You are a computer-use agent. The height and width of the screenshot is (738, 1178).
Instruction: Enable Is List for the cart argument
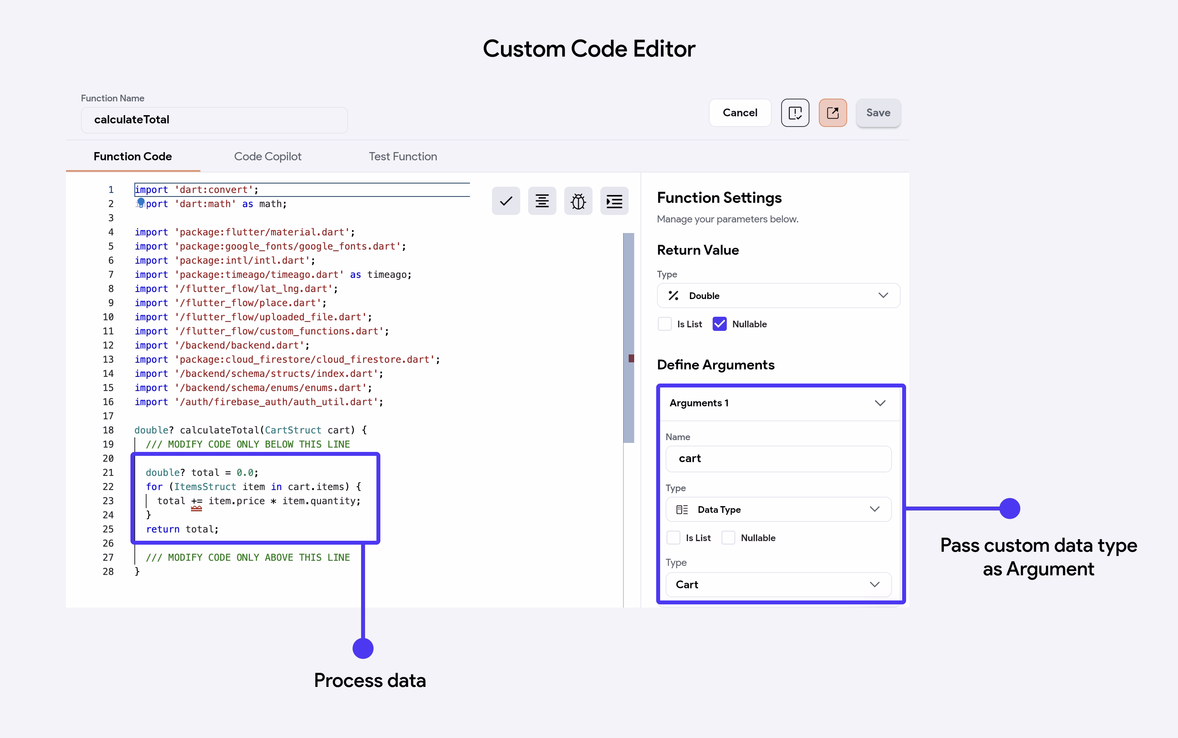pyautogui.click(x=673, y=538)
